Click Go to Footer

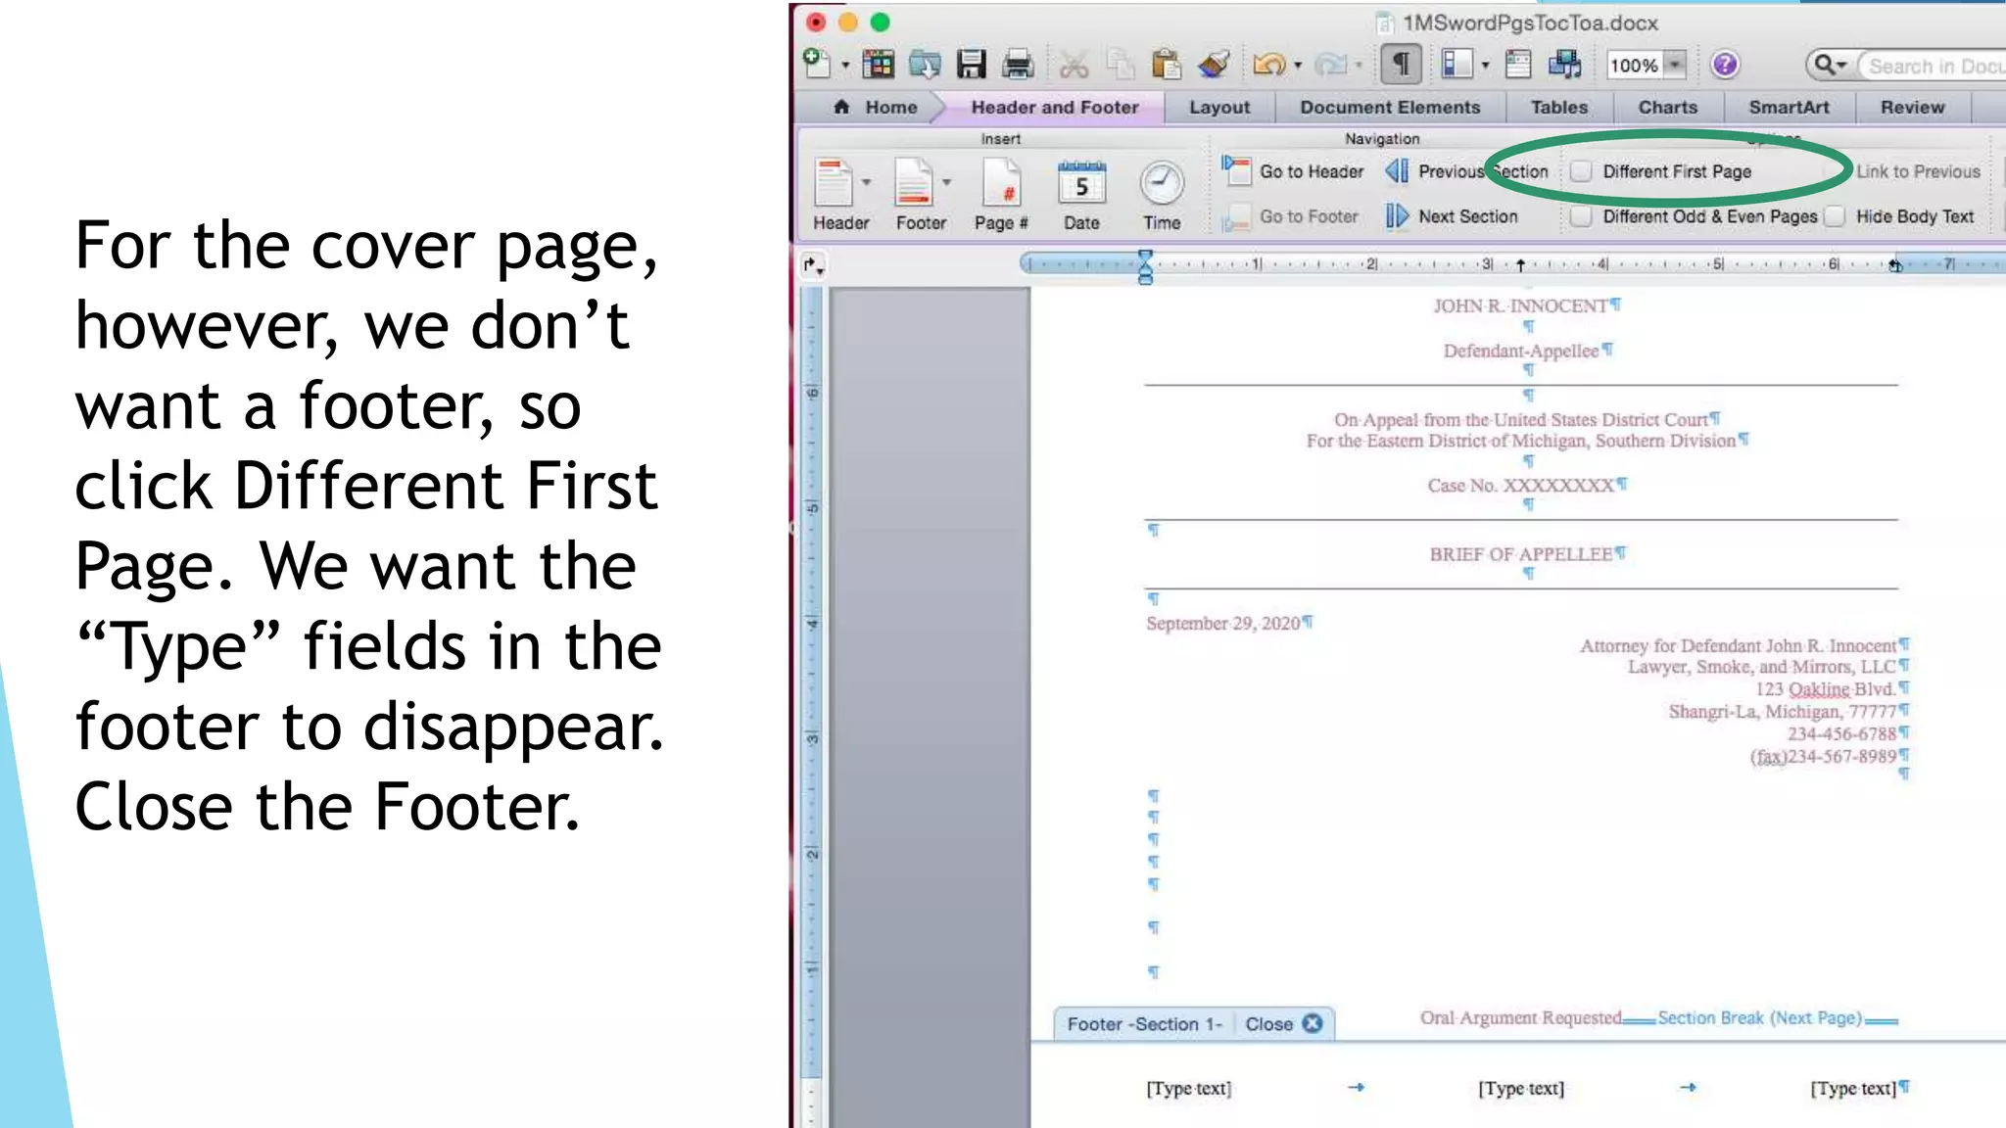pyautogui.click(x=1292, y=216)
